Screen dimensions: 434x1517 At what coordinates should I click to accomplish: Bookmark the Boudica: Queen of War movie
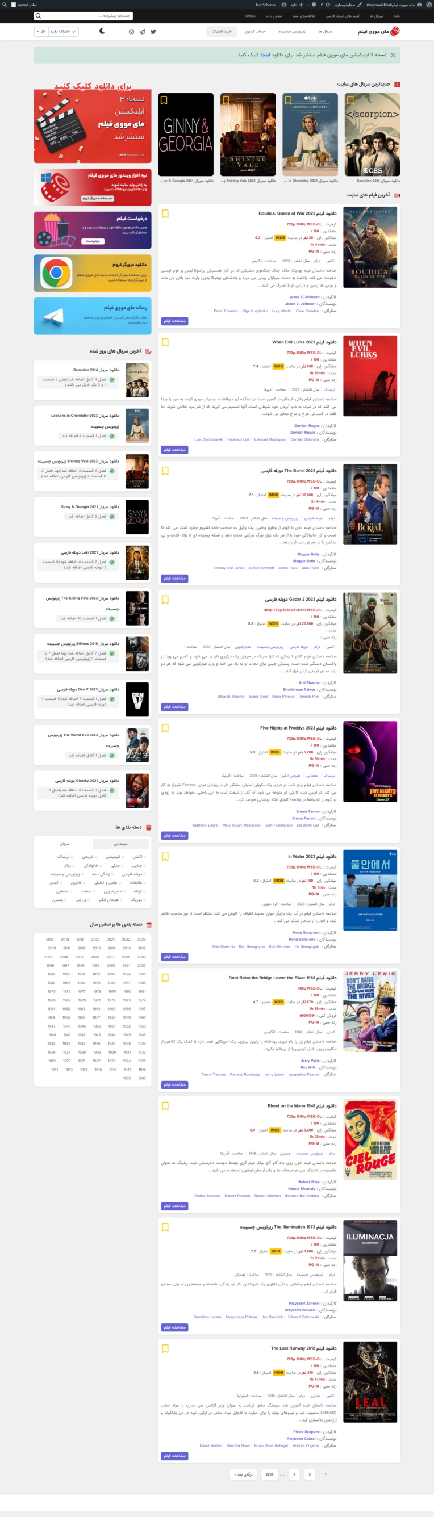(x=165, y=214)
